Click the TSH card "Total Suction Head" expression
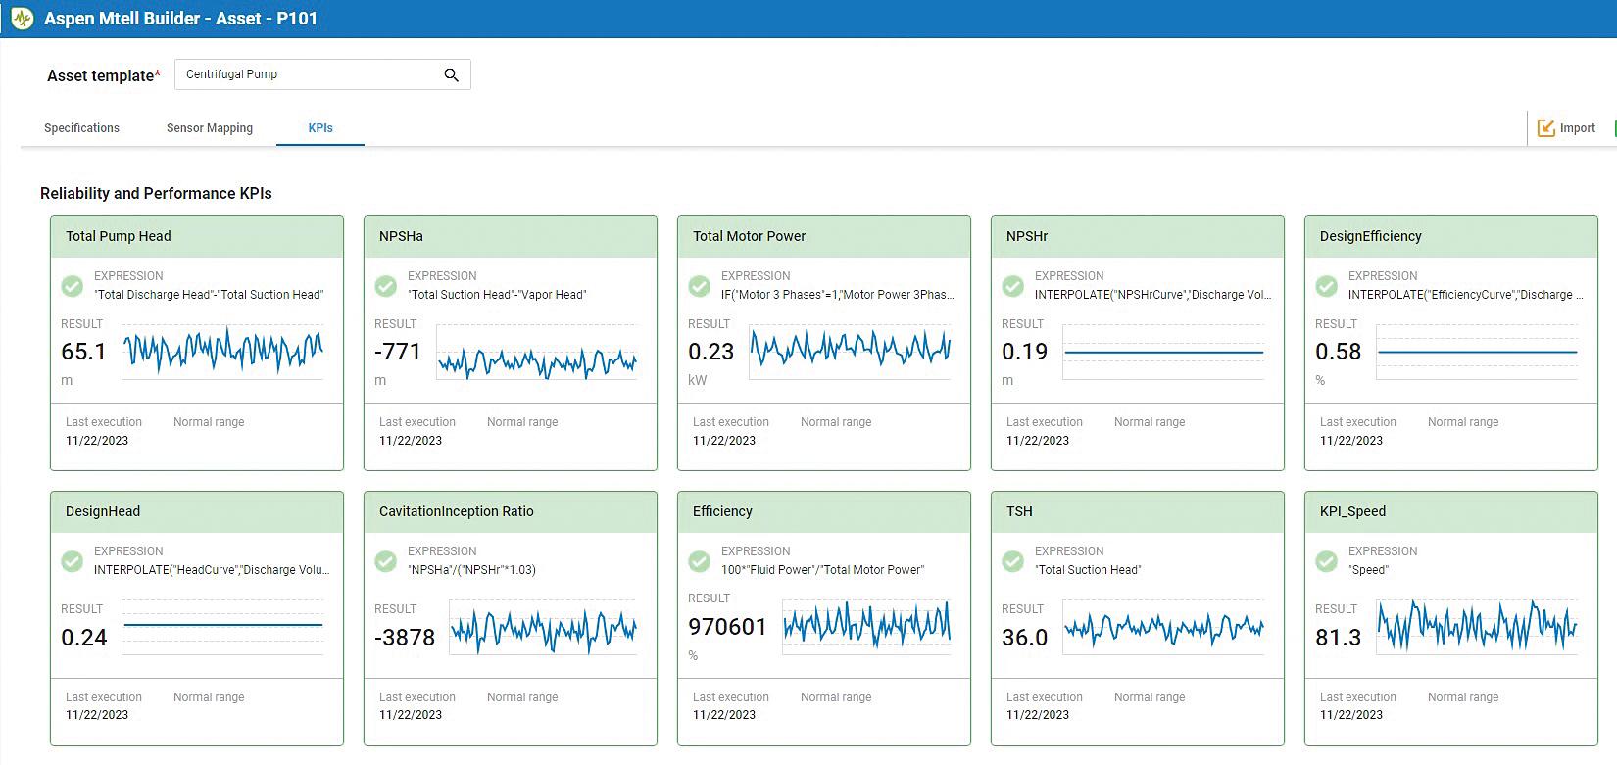1617x765 pixels. 1088,570
